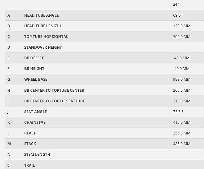Image resolution: width=204 pixels, height=169 pixels.
Task: Click the BB HEIGHT label
Action: pyautogui.click(x=34, y=69)
